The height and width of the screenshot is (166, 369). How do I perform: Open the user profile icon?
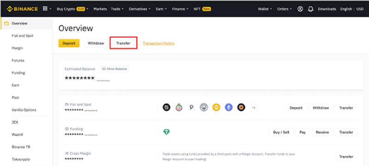coord(300,9)
